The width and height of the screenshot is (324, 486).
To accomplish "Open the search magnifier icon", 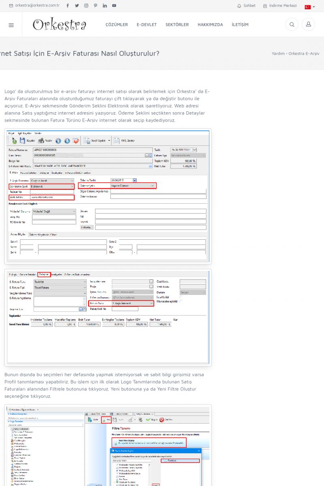I will (291, 25).
